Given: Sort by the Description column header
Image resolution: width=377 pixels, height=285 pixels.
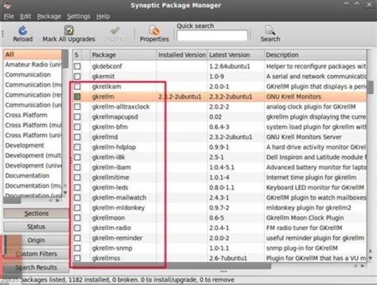Looking at the screenshot, I should [315, 55].
